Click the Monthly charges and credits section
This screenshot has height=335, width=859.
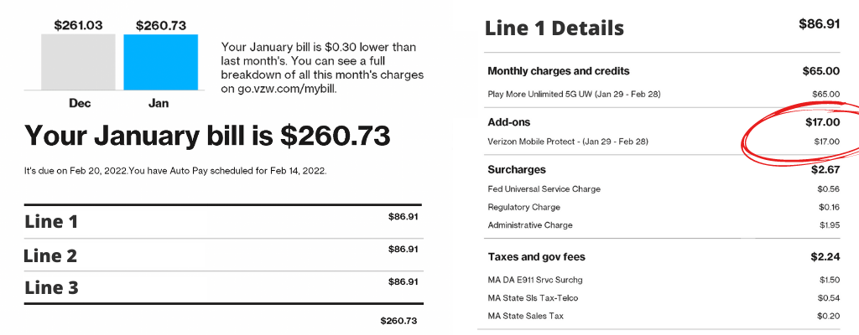tap(558, 71)
